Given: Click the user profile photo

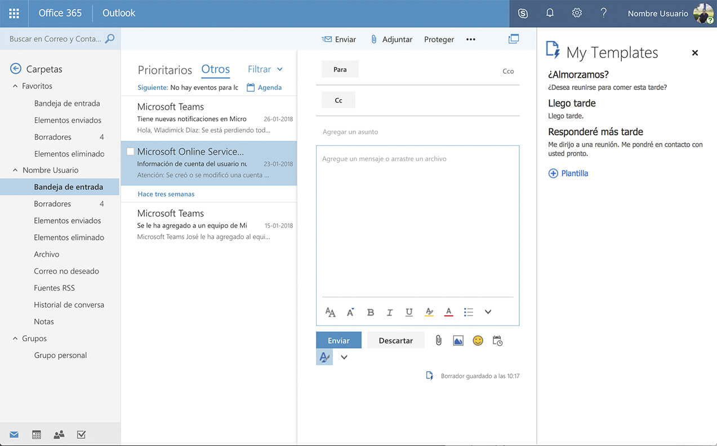Looking at the screenshot, I should click(703, 14).
